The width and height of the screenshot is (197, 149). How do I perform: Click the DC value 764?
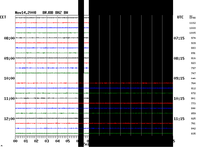tap(193, 83)
